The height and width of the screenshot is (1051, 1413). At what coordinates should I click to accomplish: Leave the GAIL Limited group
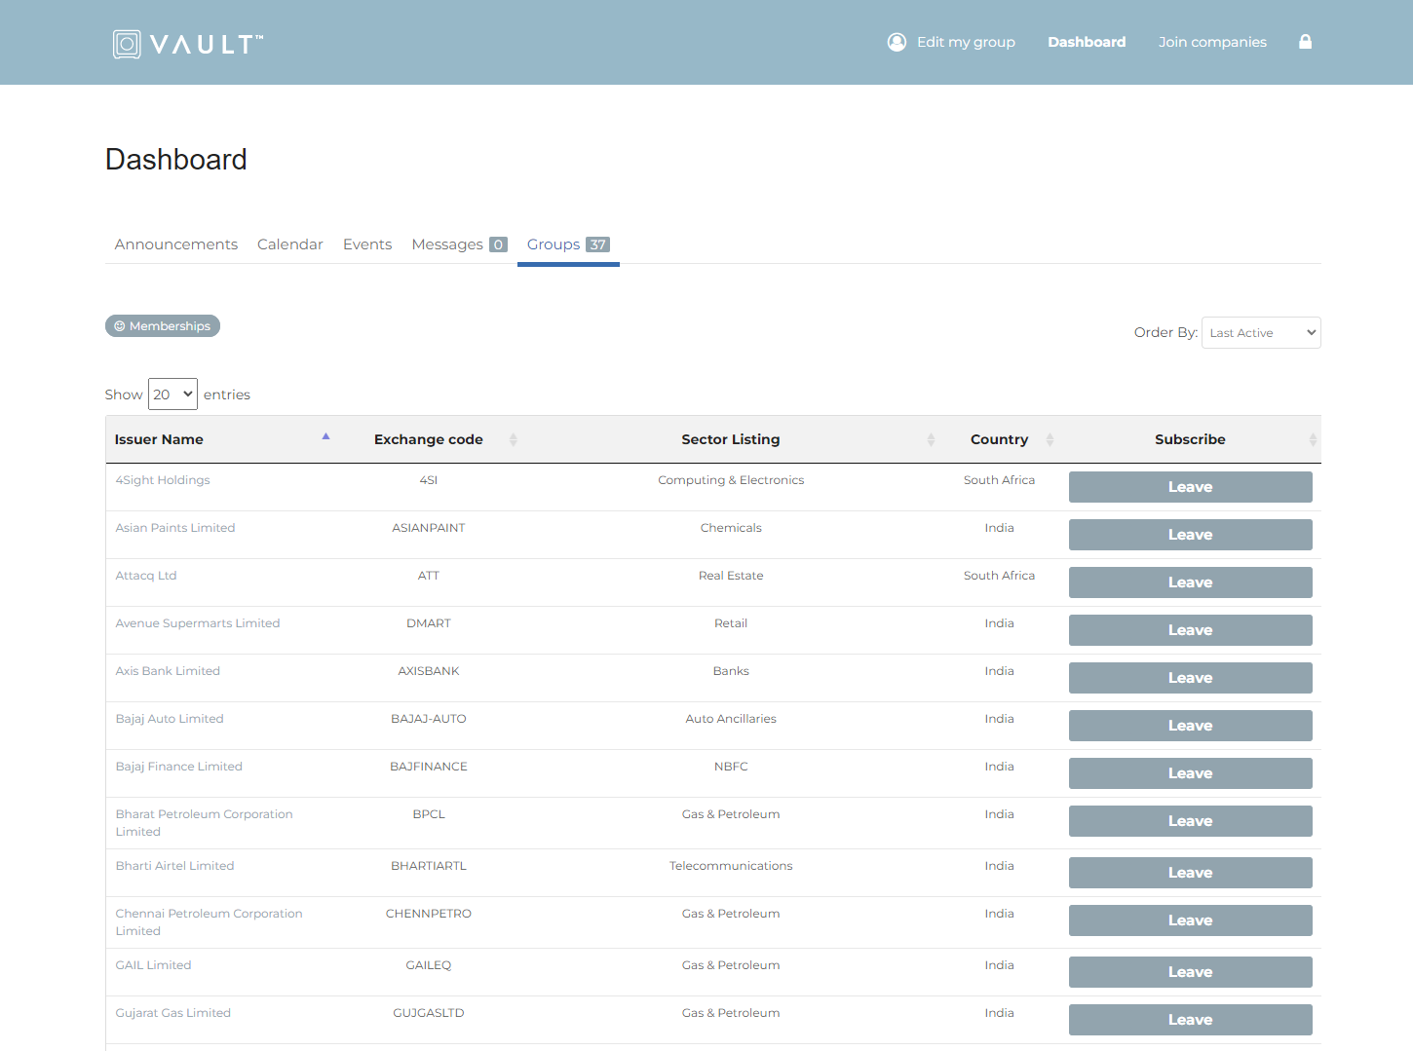[x=1191, y=972]
